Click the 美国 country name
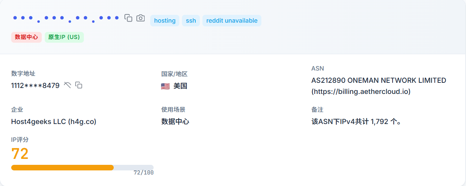Screen dimensions: 466x186 (x=180, y=86)
